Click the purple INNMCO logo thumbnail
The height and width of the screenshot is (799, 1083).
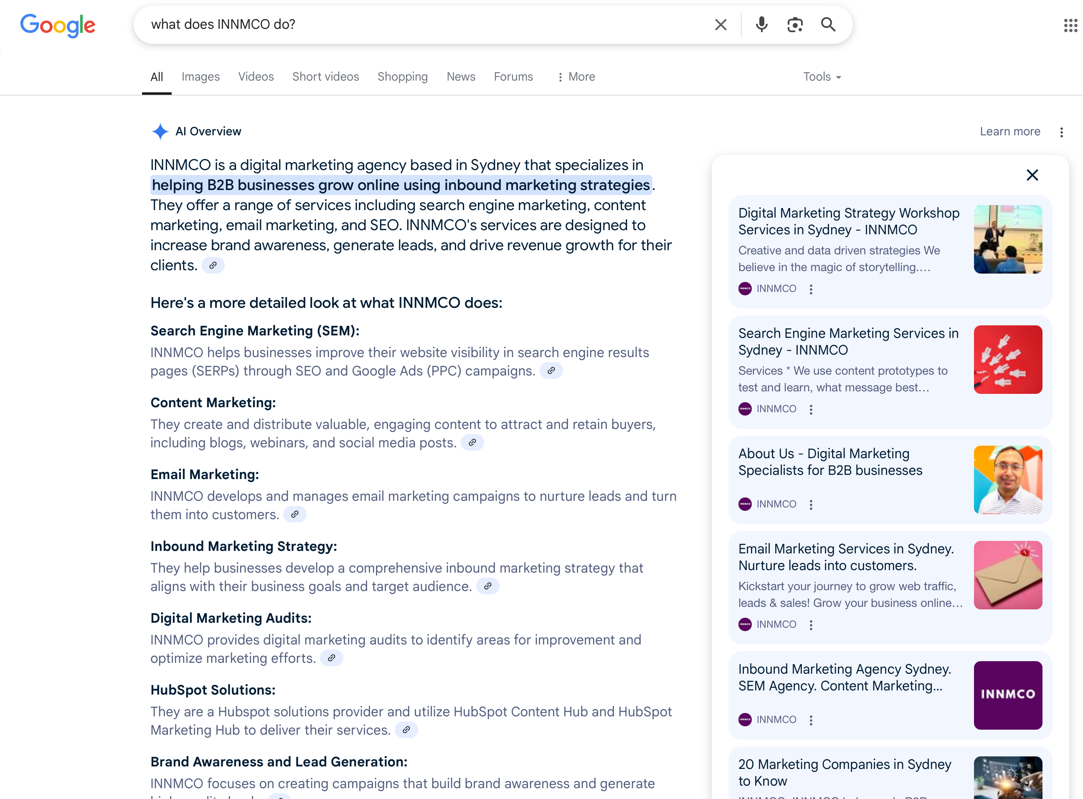tap(1008, 696)
